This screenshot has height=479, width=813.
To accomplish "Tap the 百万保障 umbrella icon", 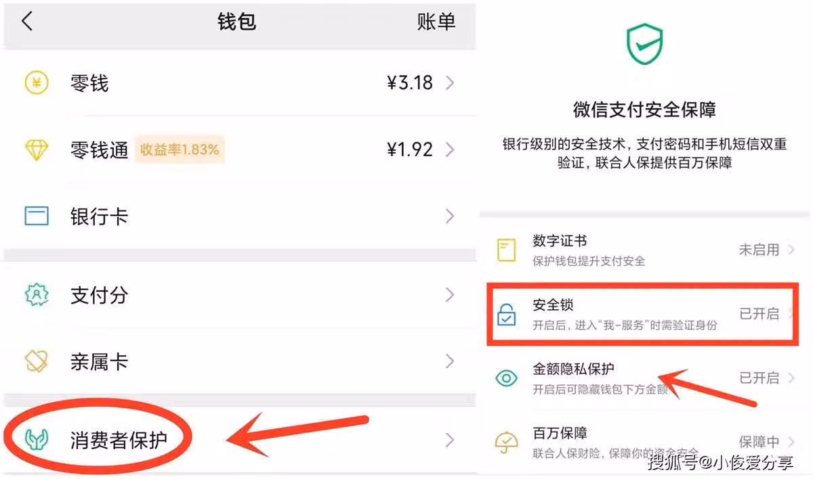I will coord(506,442).
